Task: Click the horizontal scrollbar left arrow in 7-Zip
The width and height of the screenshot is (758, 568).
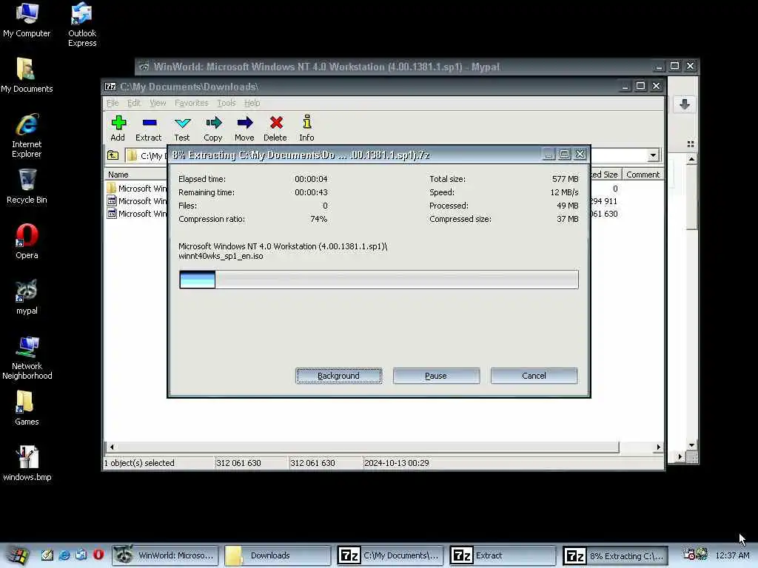Action: pyautogui.click(x=112, y=447)
